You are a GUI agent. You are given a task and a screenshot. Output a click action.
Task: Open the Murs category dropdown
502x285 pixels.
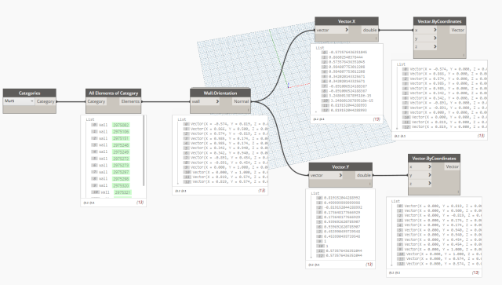click(x=19, y=101)
